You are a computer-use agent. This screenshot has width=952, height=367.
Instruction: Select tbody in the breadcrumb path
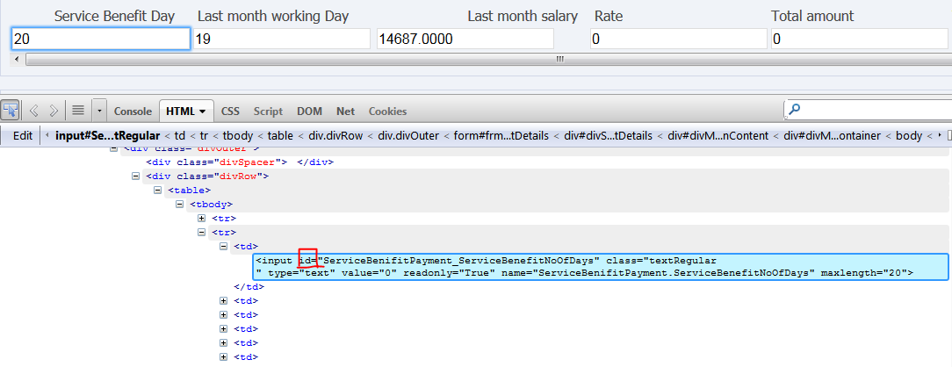(x=235, y=136)
